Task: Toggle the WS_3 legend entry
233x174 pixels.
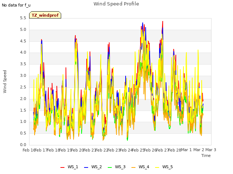Action: point(116,167)
